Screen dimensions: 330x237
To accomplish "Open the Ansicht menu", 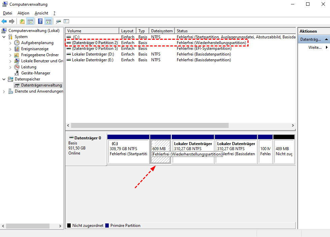I will 41,13.
